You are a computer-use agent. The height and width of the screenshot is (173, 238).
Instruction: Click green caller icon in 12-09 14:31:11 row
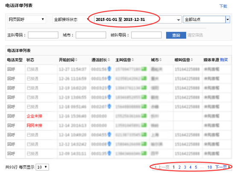tap(144, 153)
